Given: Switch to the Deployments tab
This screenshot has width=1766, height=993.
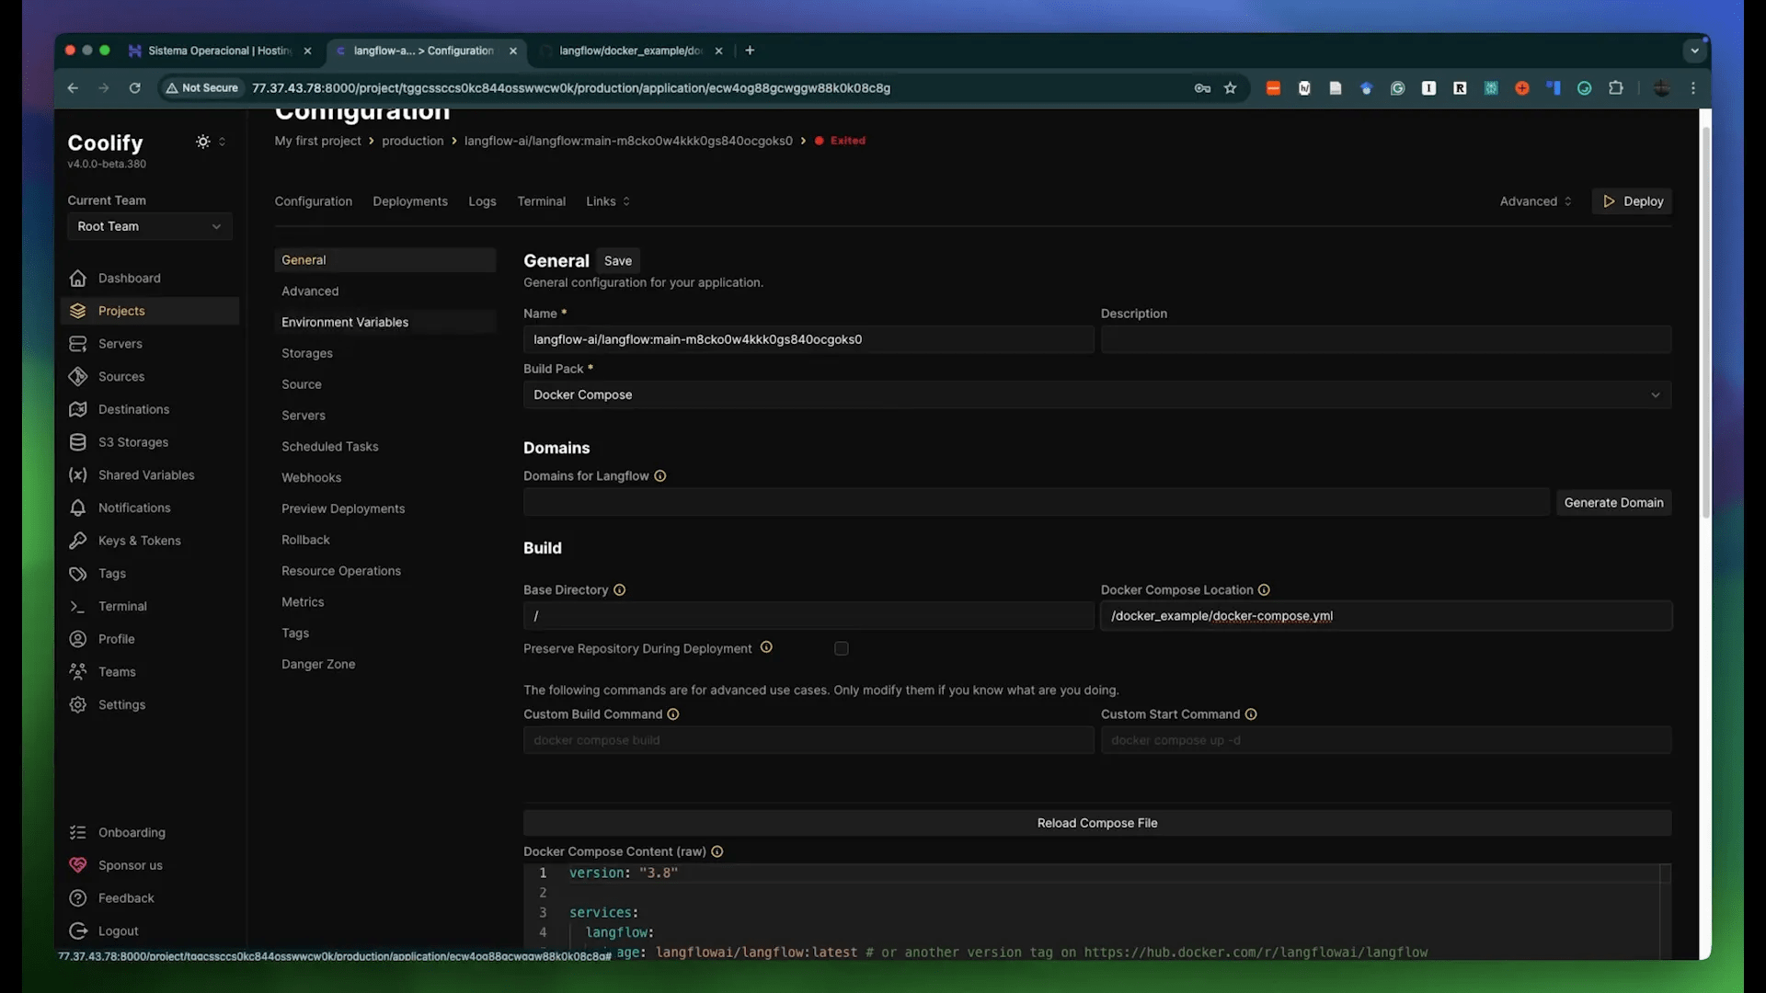Looking at the screenshot, I should coord(410,201).
